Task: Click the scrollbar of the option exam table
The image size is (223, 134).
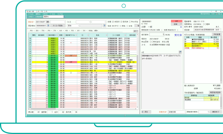Action: coord(221,60)
